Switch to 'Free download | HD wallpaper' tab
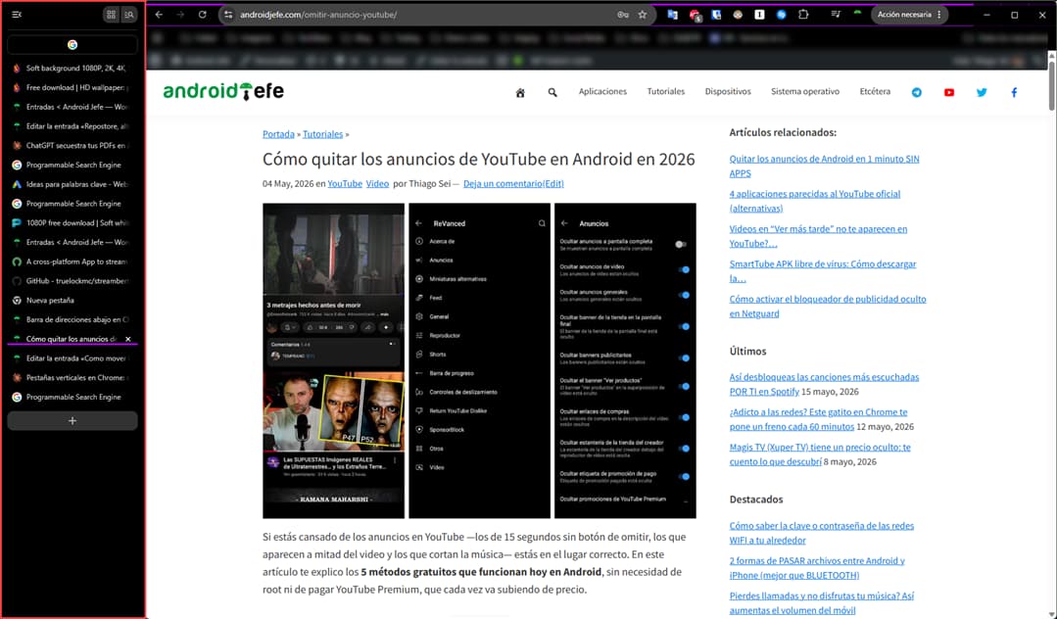This screenshot has width=1057, height=619. (72, 87)
